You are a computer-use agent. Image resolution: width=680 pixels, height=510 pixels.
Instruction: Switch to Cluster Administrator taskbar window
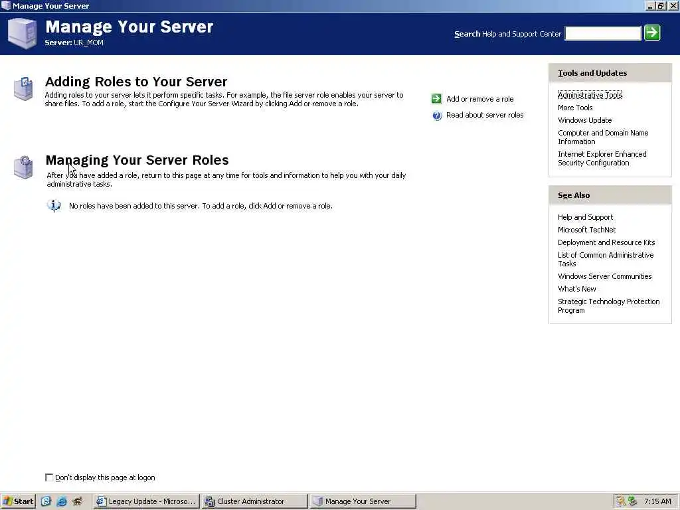pos(254,501)
